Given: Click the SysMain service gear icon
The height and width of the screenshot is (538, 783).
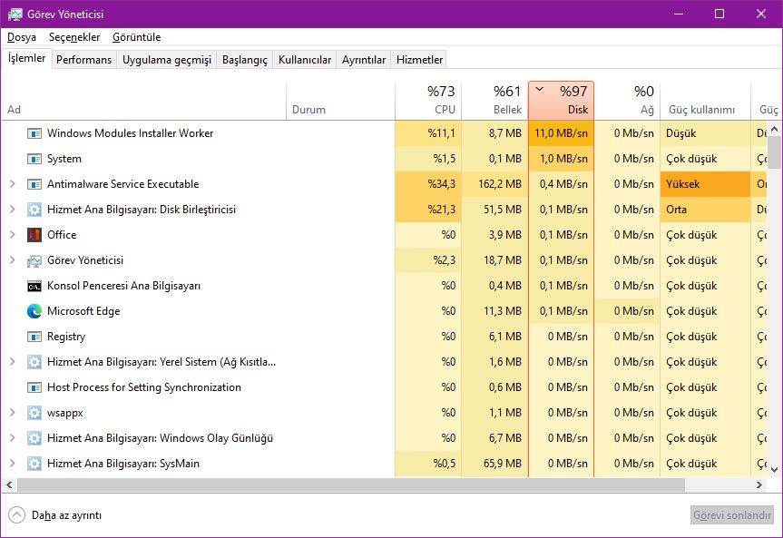Looking at the screenshot, I should click(x=34, y=464).
